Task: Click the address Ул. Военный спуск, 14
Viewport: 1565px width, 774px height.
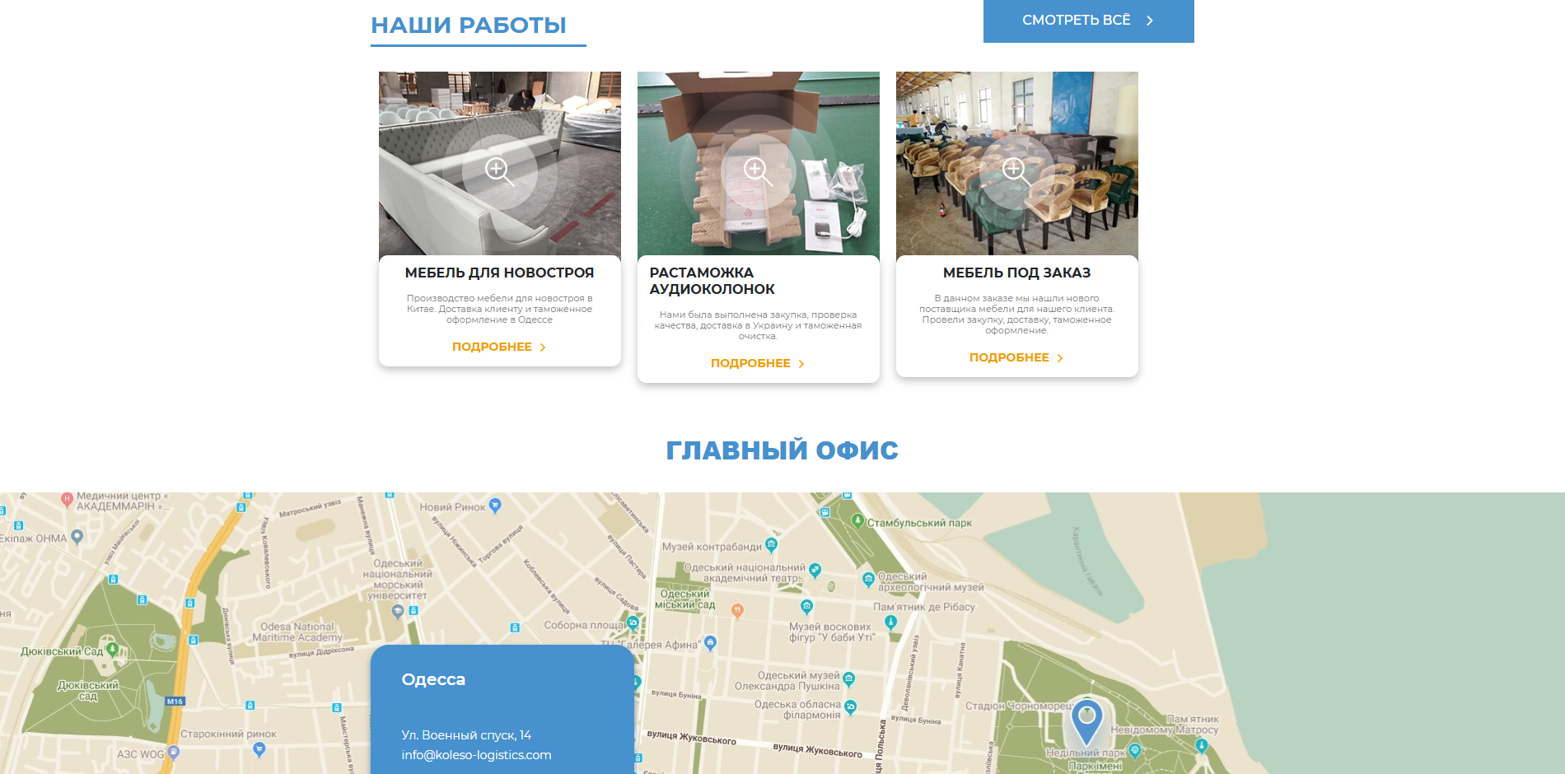Action: tap(467, 734)
